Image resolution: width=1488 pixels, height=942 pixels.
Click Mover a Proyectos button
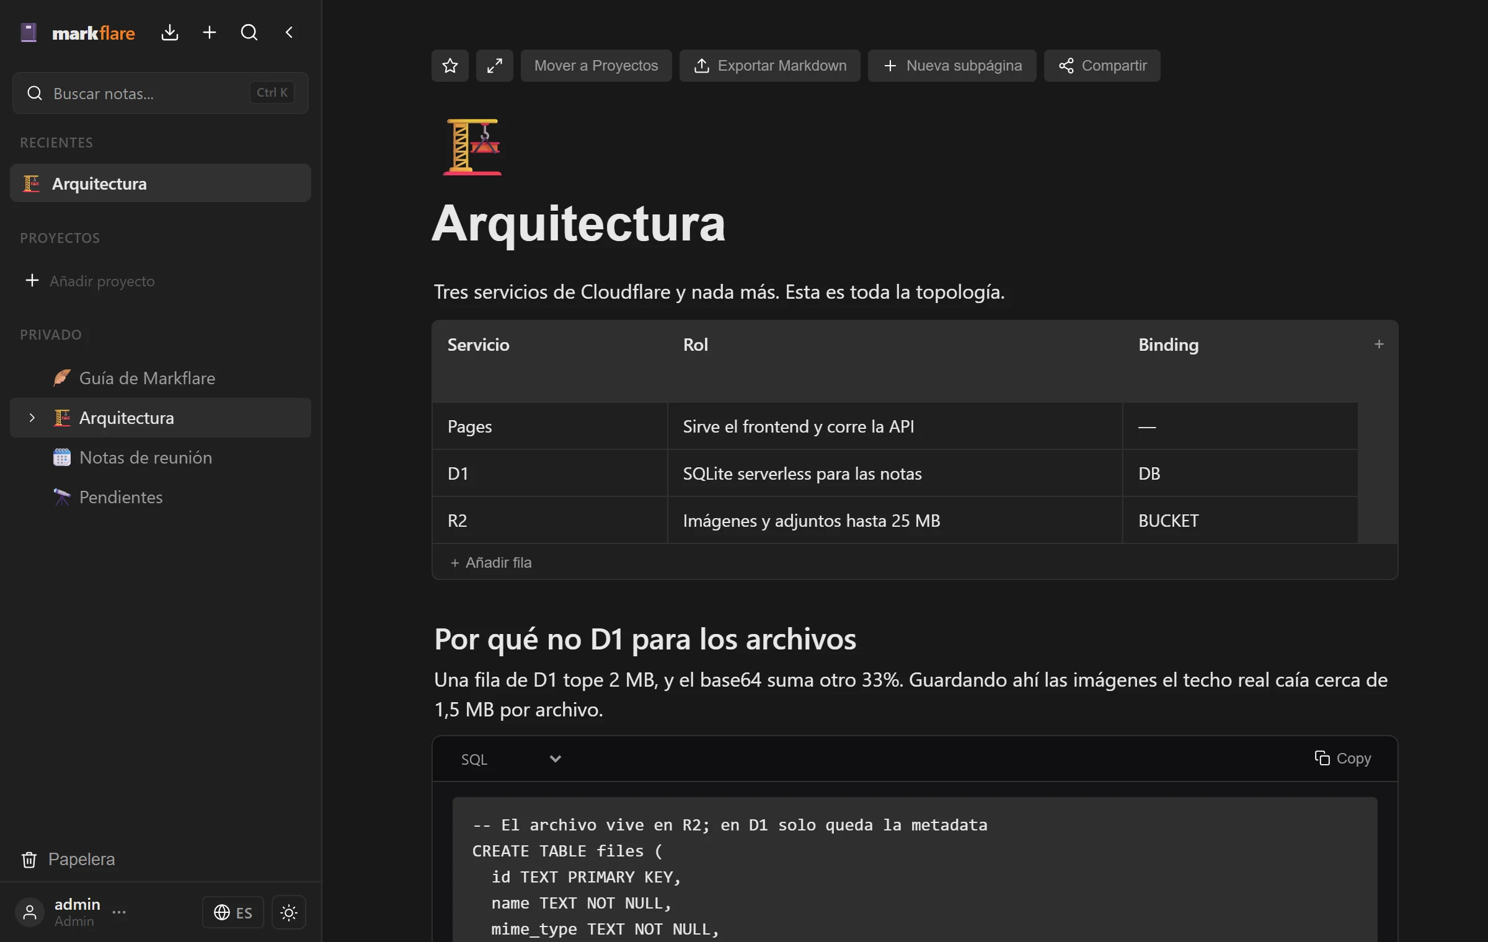pos(596,66)
